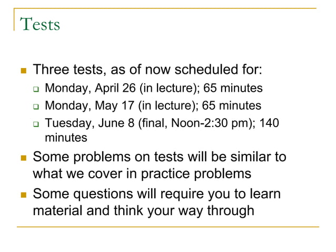
Task: Click the wrapped word "minutes" below Tuesday line
Action: click(x=66, y=138)
